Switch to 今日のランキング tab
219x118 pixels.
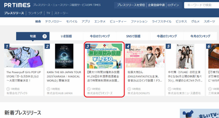pos(100,36)
